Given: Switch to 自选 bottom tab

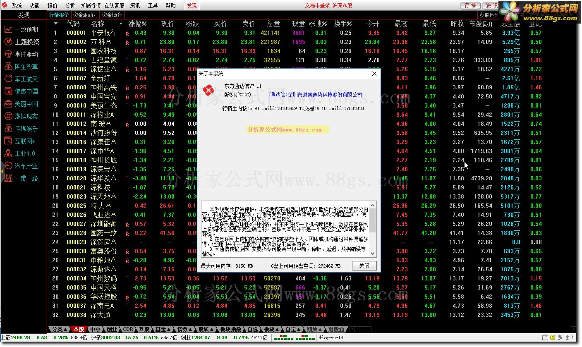Looking at the screenshot, I should [x=252, y=329].
